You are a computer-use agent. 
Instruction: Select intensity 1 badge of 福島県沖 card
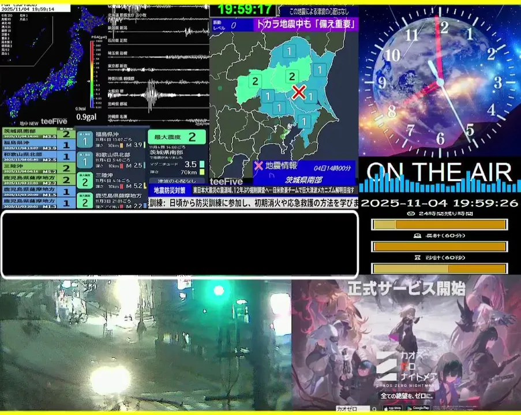click(85, 140)
